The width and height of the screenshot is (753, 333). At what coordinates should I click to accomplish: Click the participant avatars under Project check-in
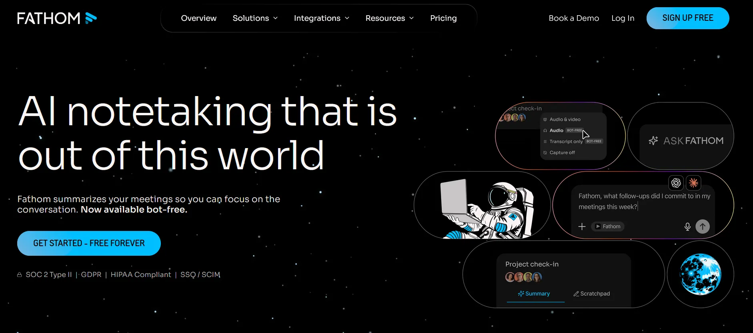(523, 277)
